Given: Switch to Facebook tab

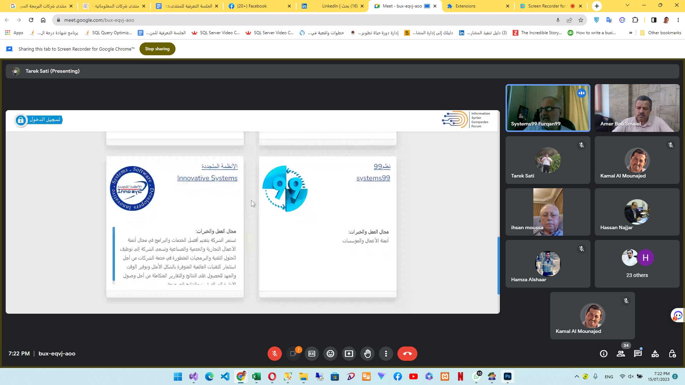Looking at the screenshot, I should pyautogui.click(x=260, y=6).
